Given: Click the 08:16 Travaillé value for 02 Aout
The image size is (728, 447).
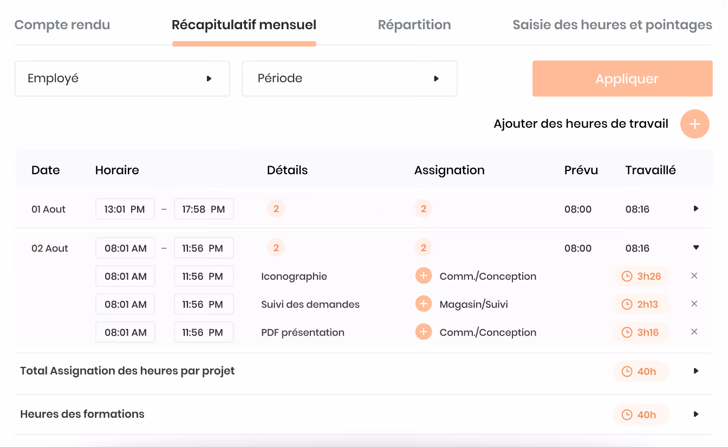Looking at the screenshot, I should (638, 248).
